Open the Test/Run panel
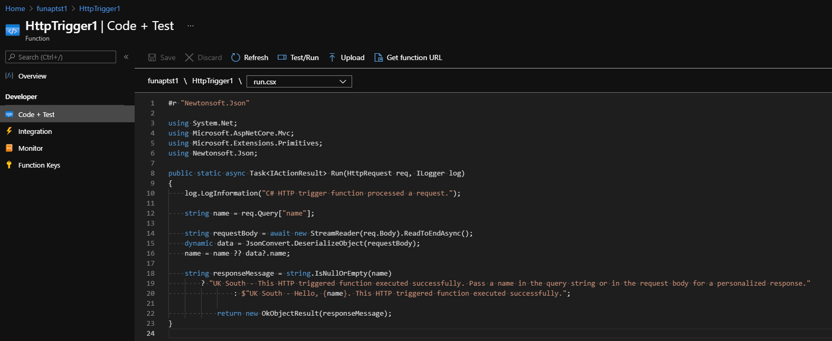 point(298,57)
